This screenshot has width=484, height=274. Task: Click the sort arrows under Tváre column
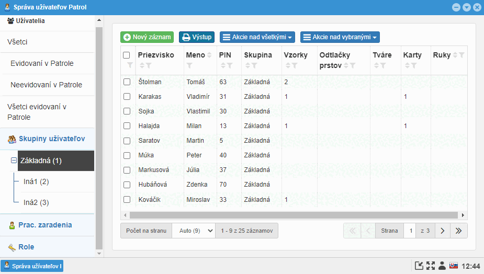click(376, 65)
